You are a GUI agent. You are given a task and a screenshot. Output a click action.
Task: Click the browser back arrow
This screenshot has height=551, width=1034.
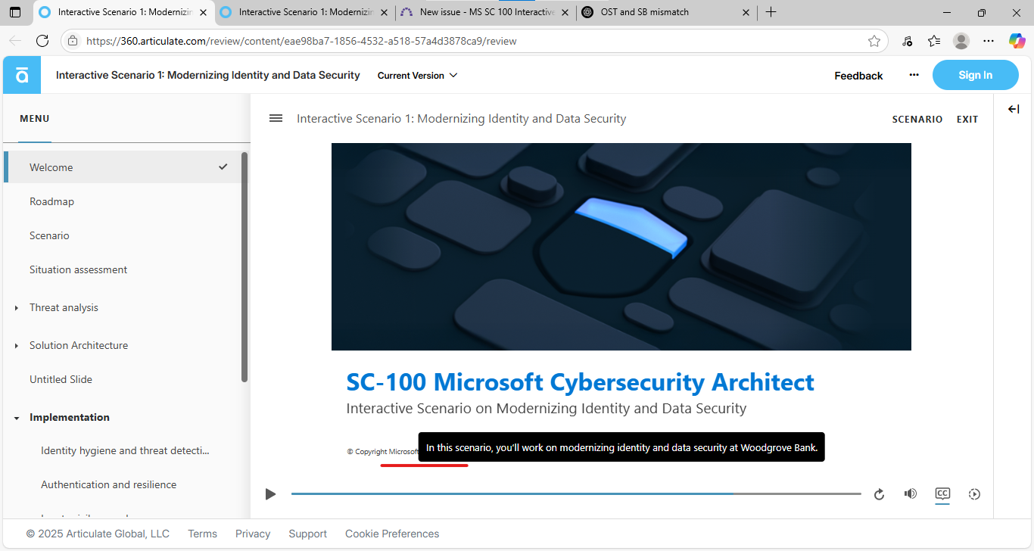15,41
